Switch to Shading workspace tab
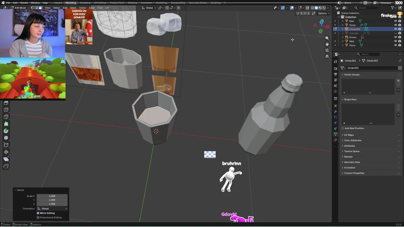The height and width of the screenshot is (227, 404). [133, 3]
